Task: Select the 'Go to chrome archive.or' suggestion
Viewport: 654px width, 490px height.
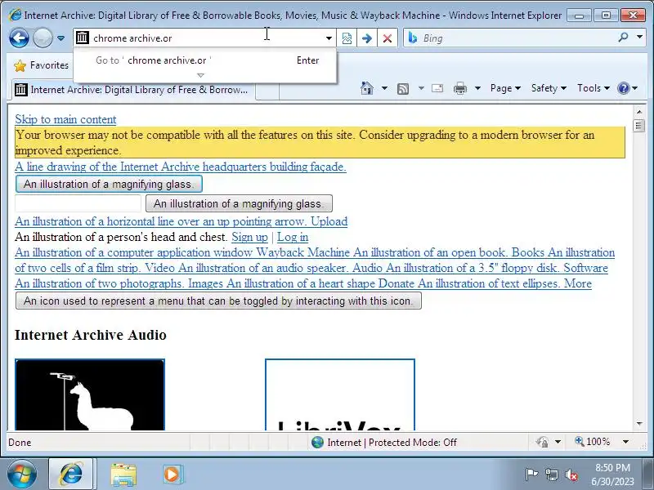Action: click(x=204, y=60)
